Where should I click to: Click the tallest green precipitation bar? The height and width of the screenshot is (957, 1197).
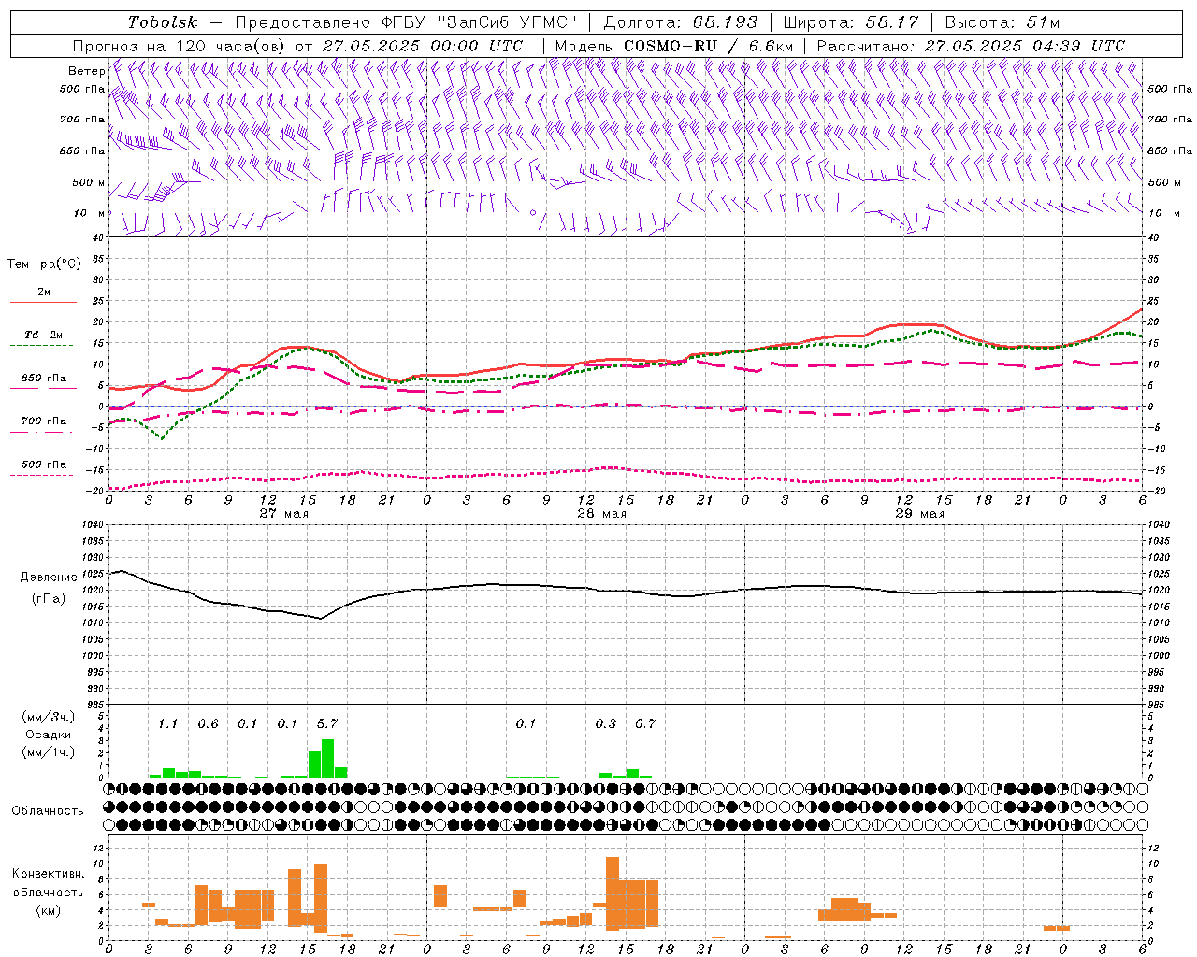[x=327, y=759]
